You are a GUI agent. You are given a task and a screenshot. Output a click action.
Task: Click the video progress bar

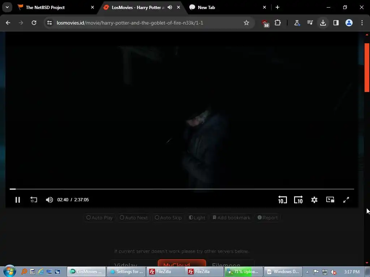[x=182, y=189]
